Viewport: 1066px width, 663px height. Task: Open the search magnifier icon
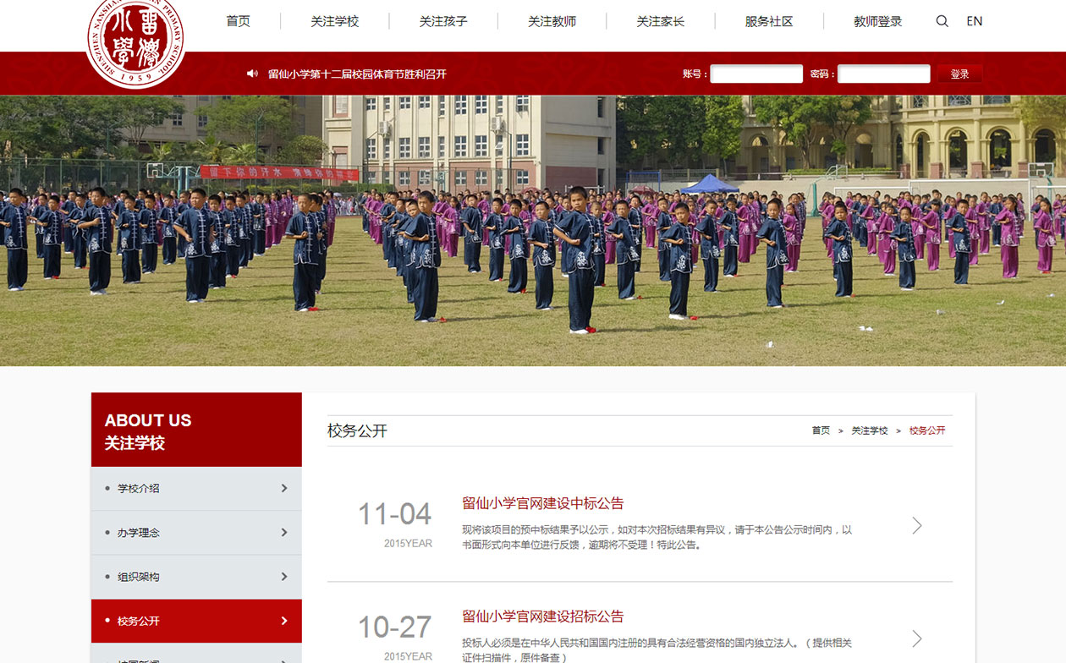tap(942, 21)
